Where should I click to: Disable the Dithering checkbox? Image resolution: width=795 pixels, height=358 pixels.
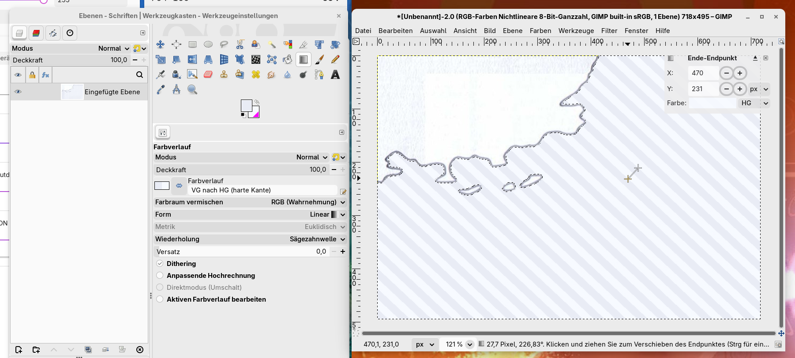click(x=160, y=263)
